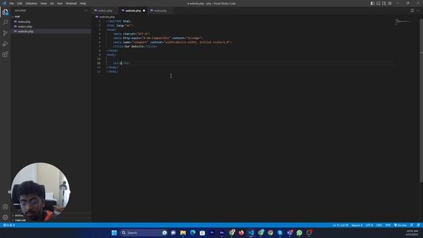Open Microsoft Store from the taskbar

click(202, 233)
